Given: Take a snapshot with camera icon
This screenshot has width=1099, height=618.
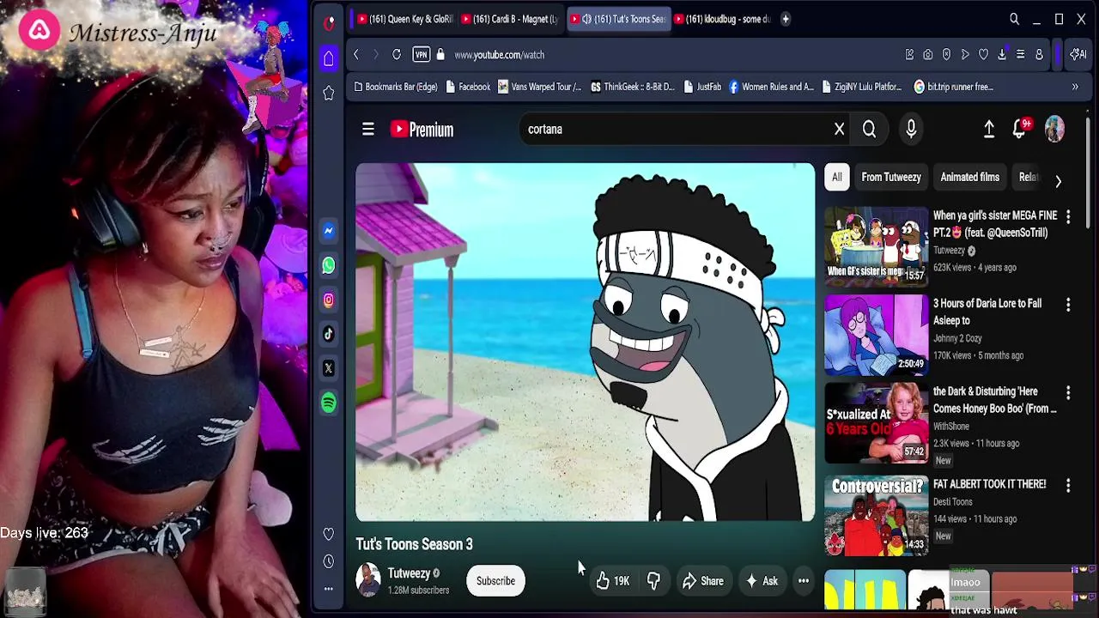Looking at the screenshot, I should coord(928,55).
